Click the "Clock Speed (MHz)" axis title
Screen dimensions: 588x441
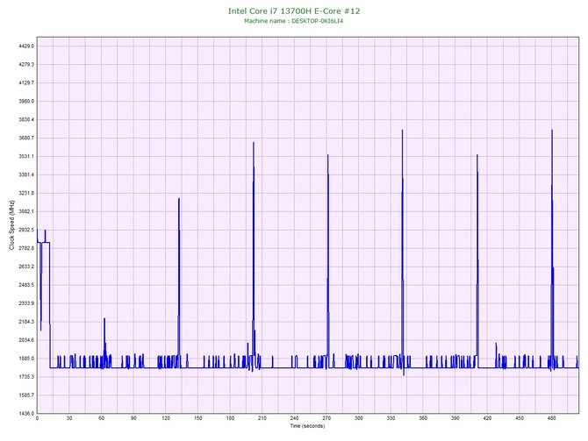tap(11, 225)
